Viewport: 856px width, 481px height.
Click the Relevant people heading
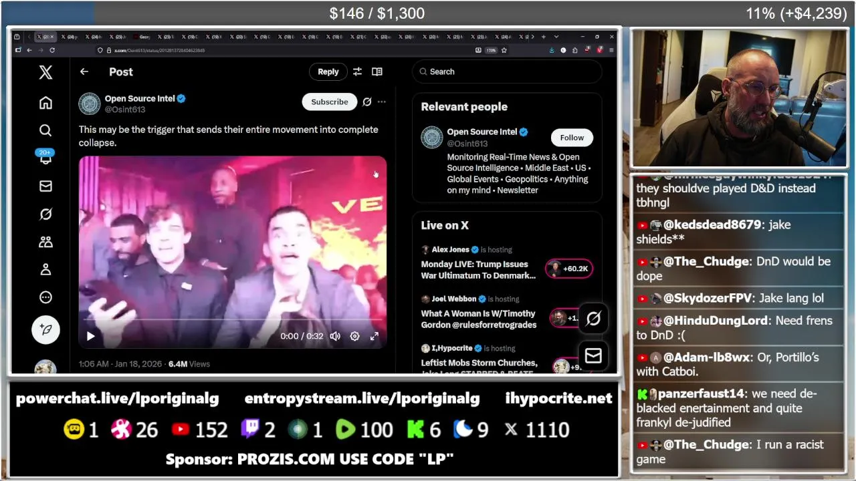click(464, 107)
